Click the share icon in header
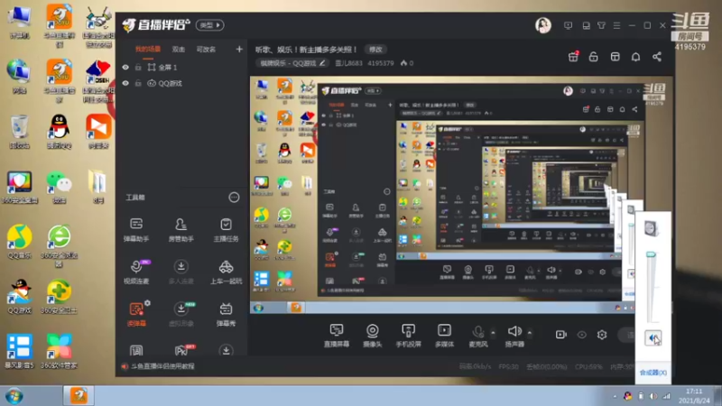The width and height of the screenshot is (722, 406). [657, 57]
